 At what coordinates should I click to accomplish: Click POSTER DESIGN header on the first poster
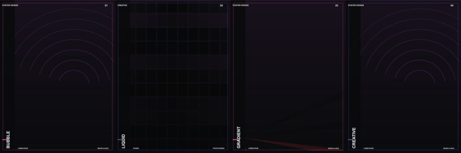(x=9, y=5)
